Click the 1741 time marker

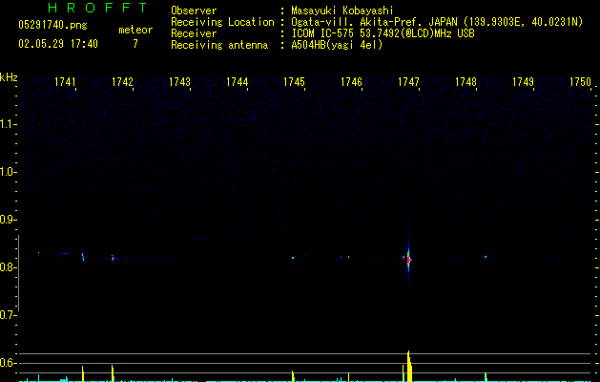click(65, 82)
